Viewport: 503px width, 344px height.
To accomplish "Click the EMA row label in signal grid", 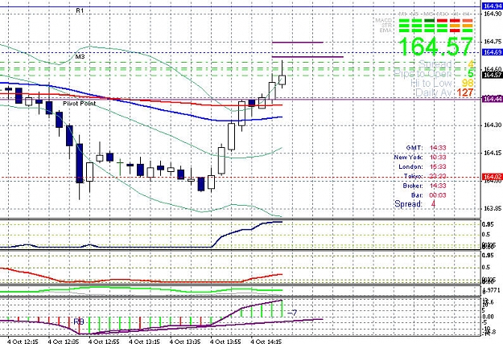I will click(x=386, y=30).
